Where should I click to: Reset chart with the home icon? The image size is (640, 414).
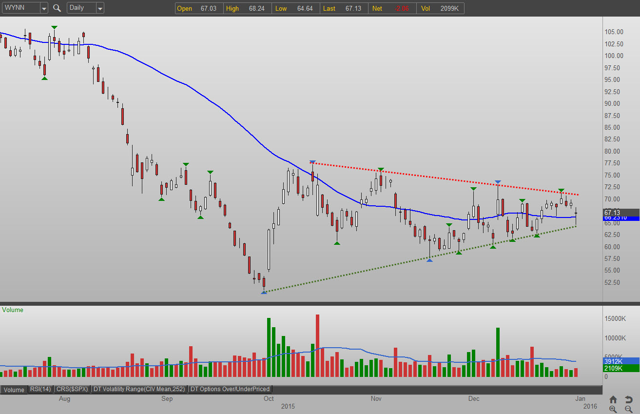tap(613, 399)
